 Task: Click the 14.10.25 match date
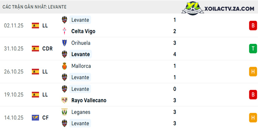pos(14,118)
